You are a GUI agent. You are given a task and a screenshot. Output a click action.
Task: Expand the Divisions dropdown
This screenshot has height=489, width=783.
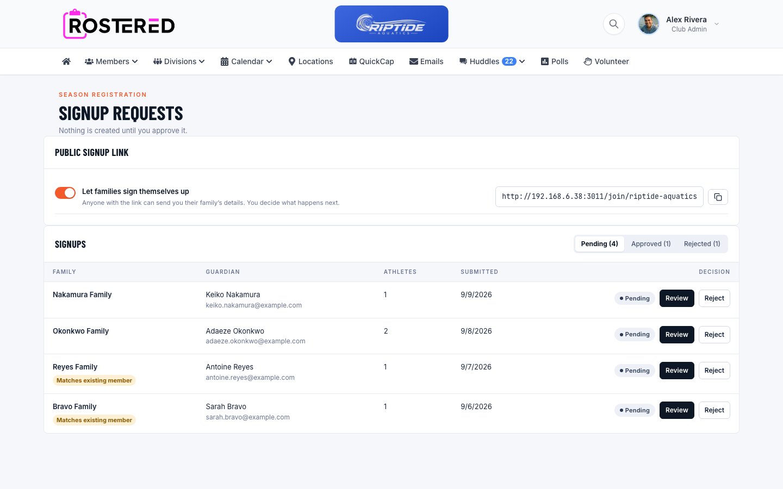[179, 61]
